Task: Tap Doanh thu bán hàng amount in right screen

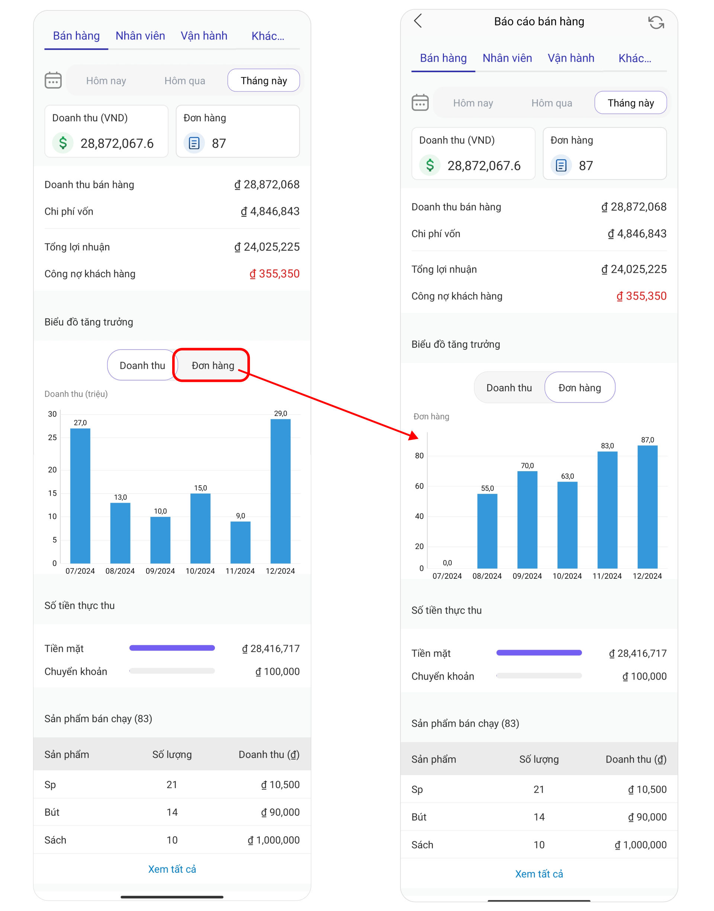Action: click(x=634, y=207)
